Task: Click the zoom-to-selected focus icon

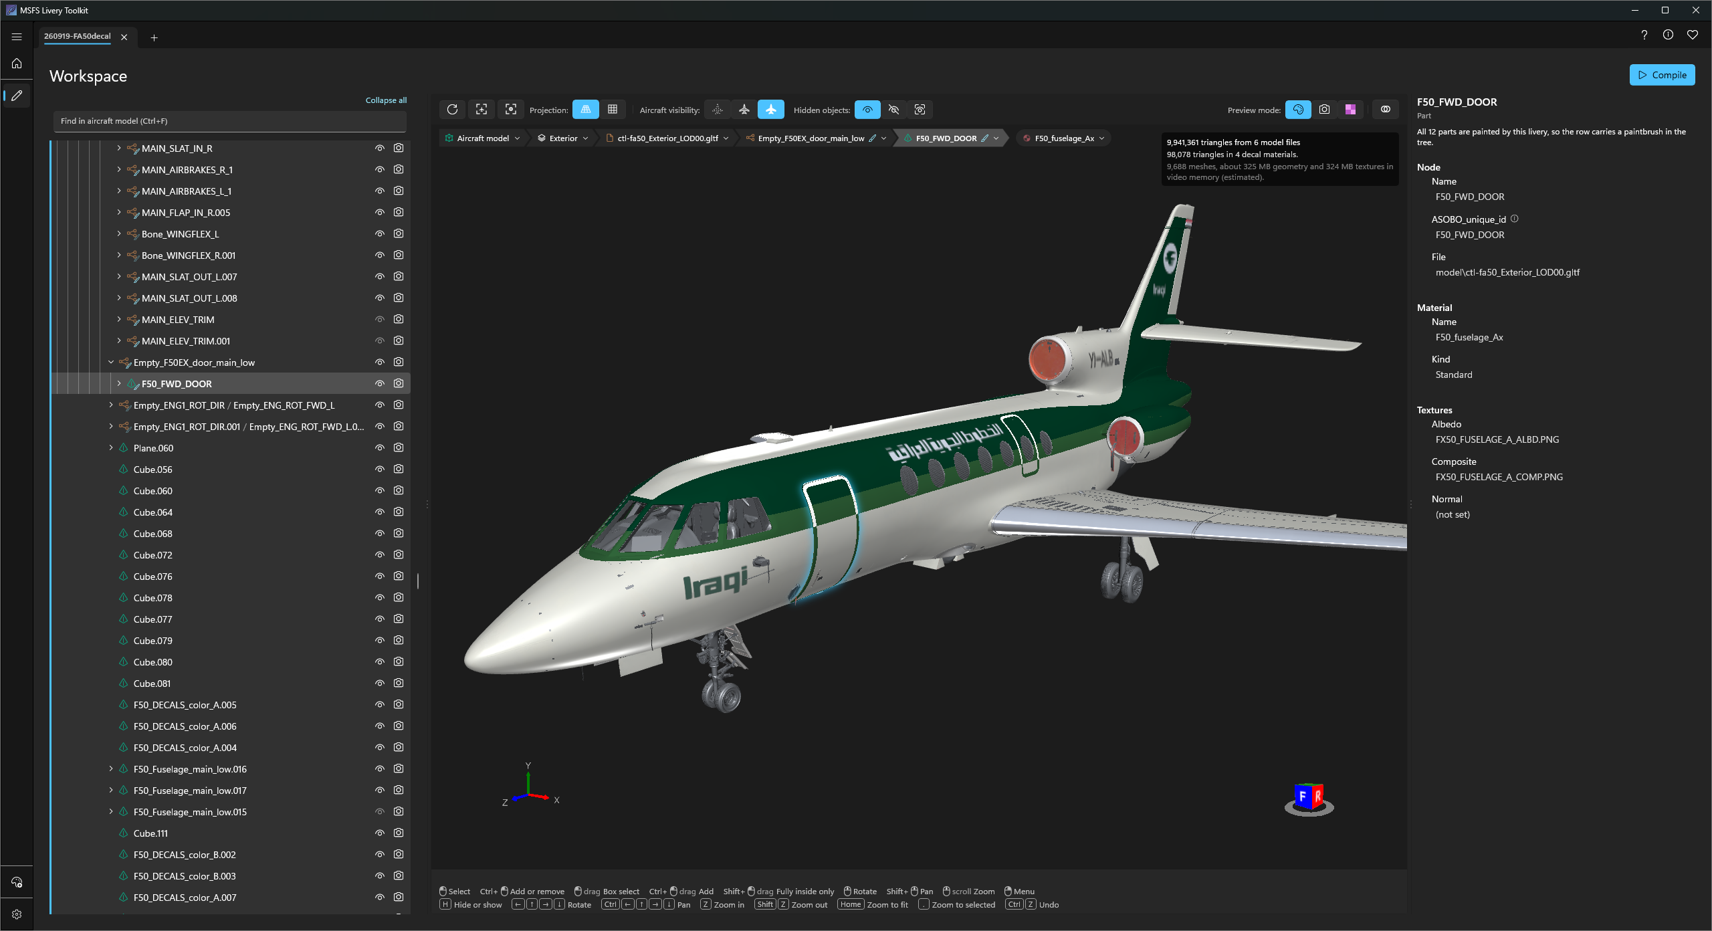Action: [511, 110]
